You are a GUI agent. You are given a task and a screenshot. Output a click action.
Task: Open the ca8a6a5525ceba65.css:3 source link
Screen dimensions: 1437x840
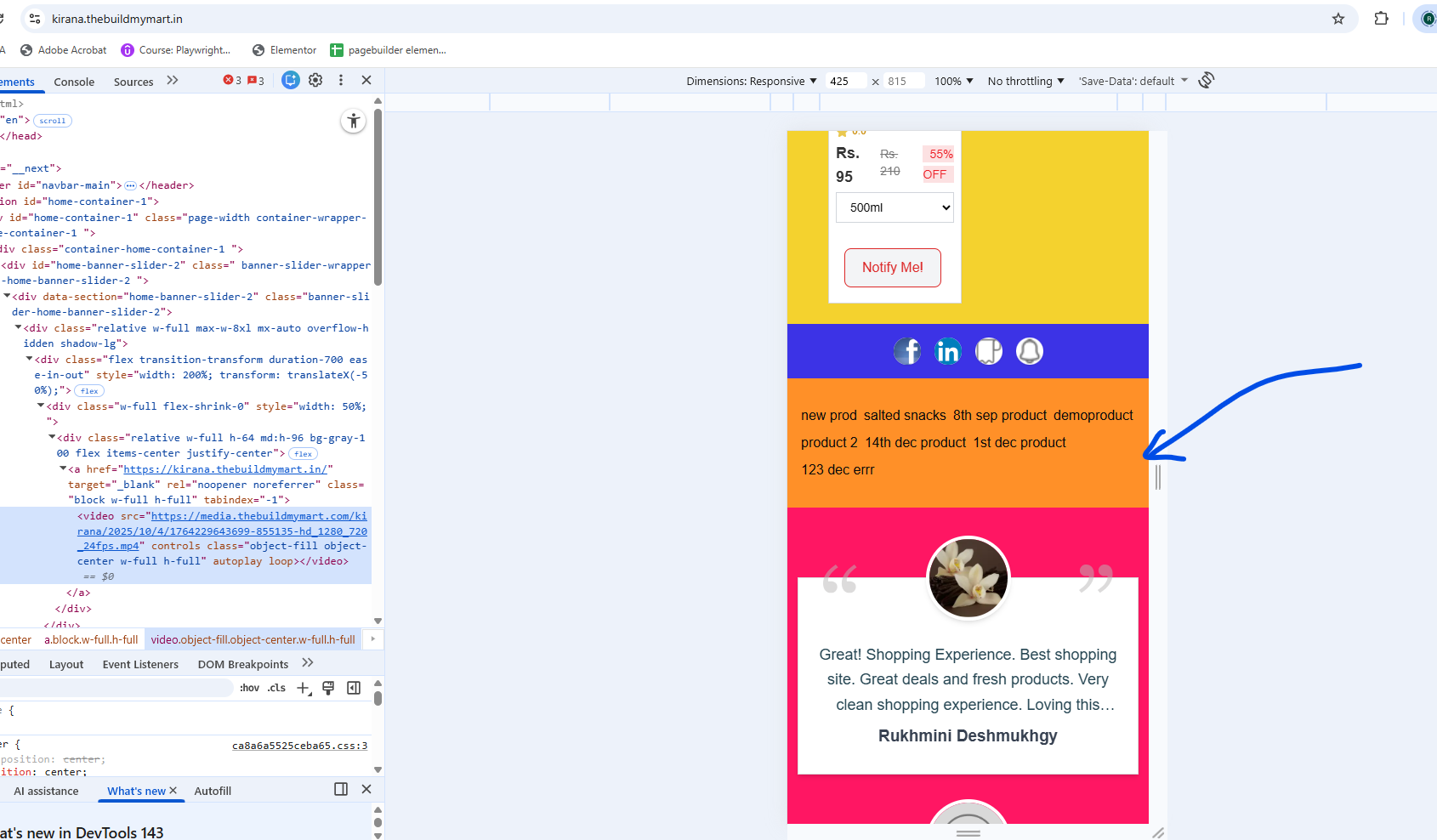[x=299, y=746]
